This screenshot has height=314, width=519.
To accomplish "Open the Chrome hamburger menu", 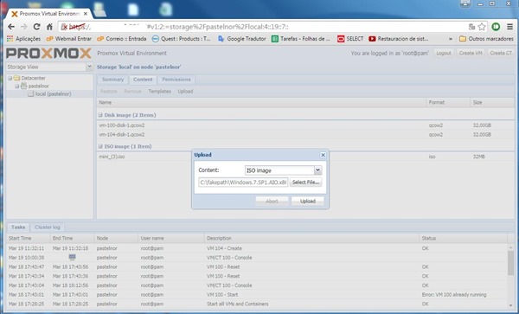I will click(510, 27).
